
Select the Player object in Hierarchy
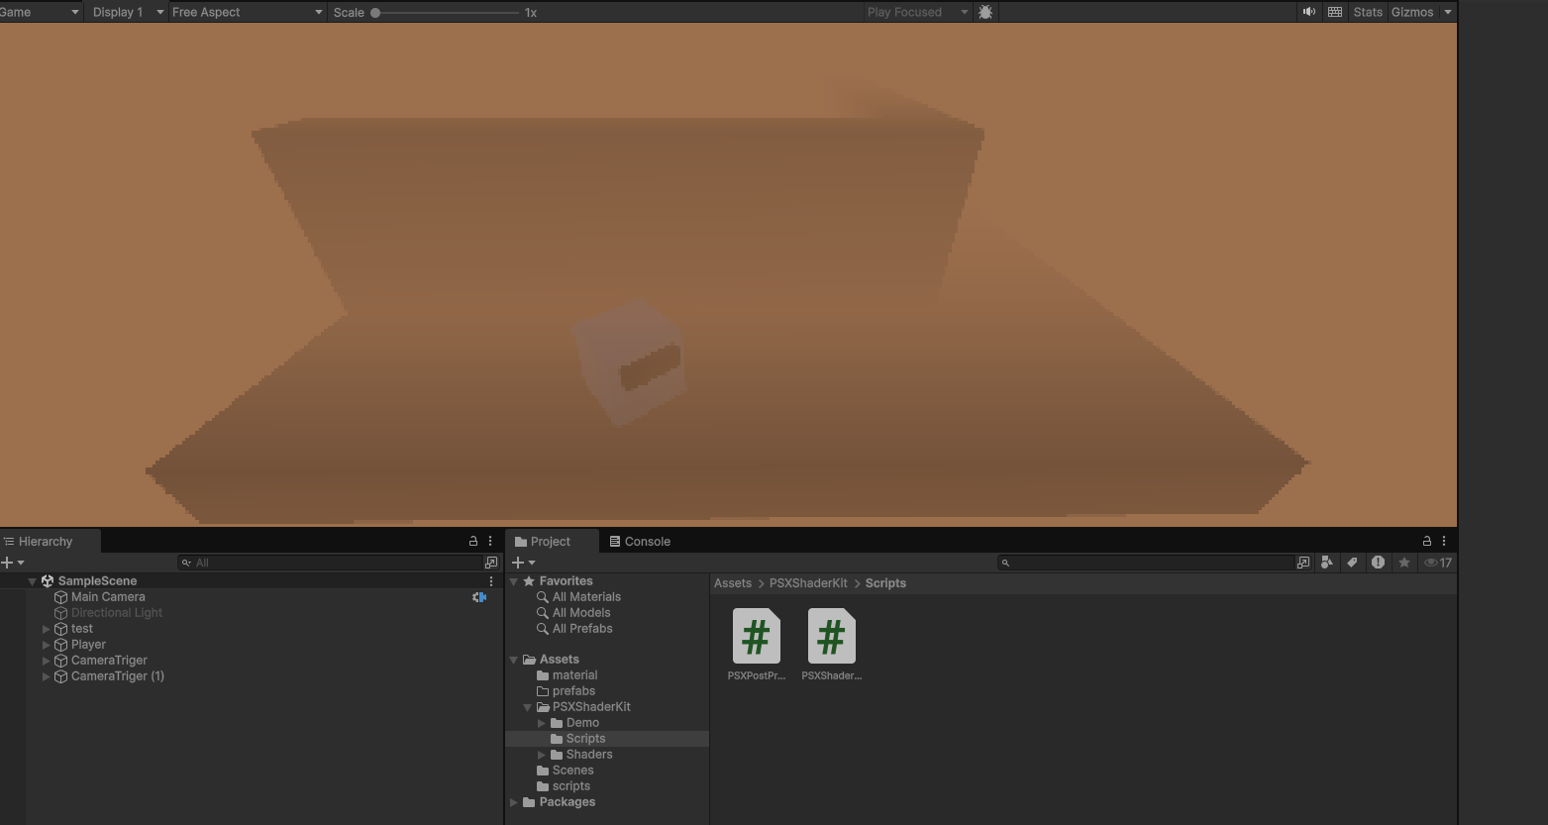87,644
